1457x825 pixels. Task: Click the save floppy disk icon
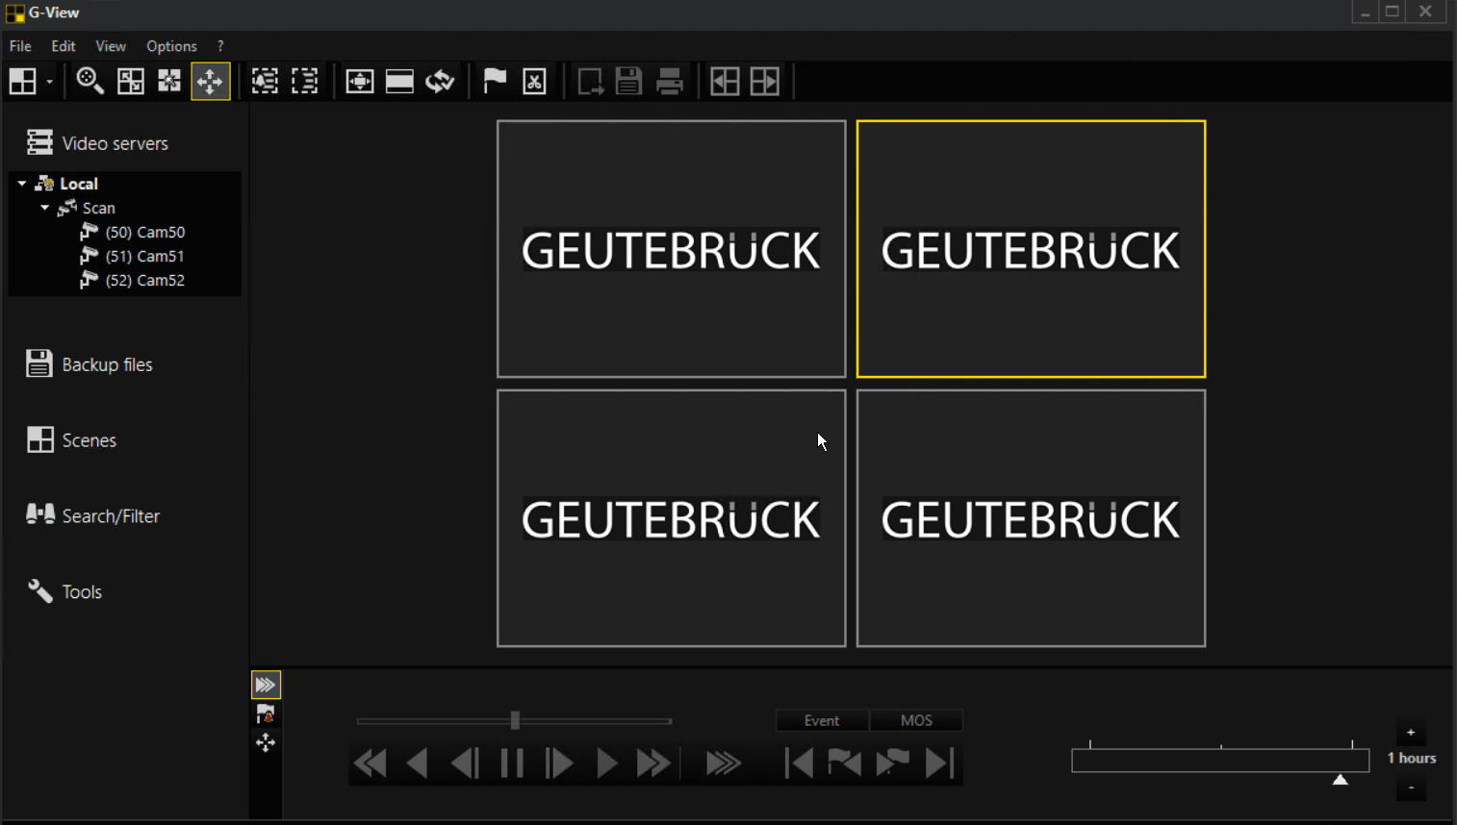(x=628, y=82)
